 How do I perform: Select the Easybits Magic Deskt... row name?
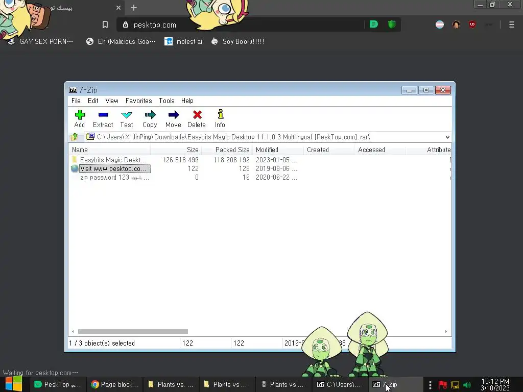point(113,160)
